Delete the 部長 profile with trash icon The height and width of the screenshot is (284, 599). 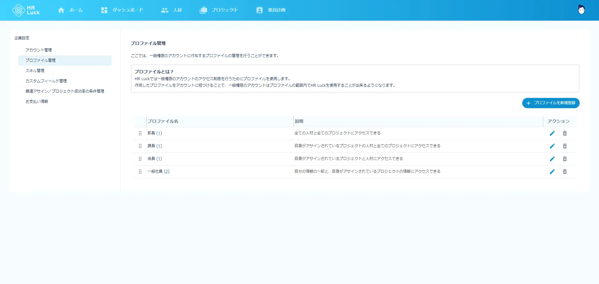pyautogui.click(x=565, y=133)
